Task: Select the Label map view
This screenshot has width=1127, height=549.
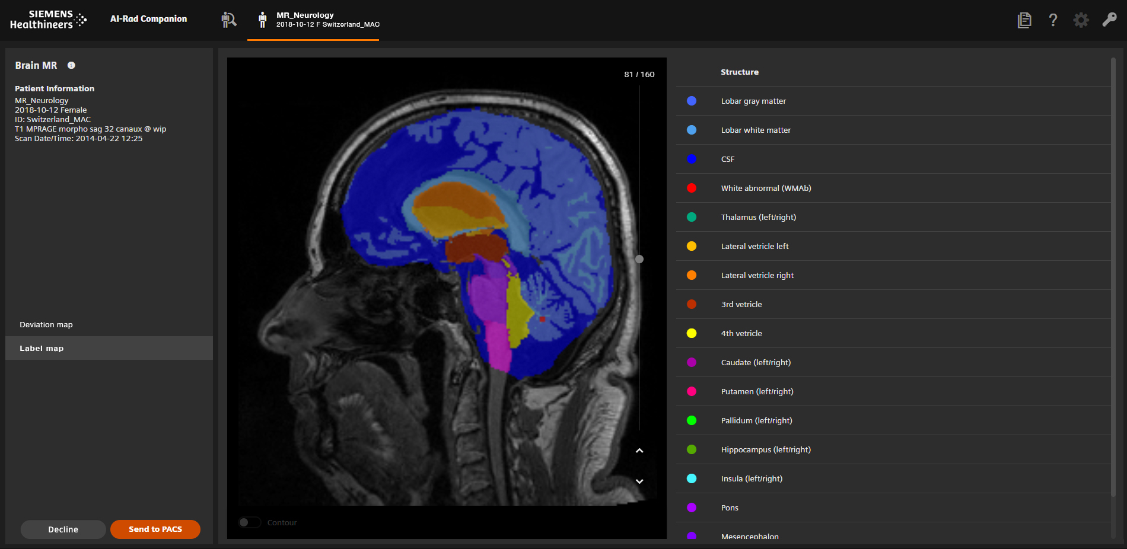Action: [109, 348]
